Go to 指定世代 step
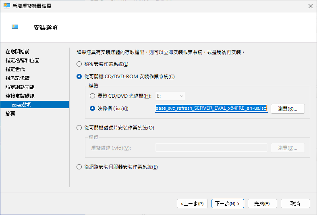317x215 pixels. [x=15, y=69]
